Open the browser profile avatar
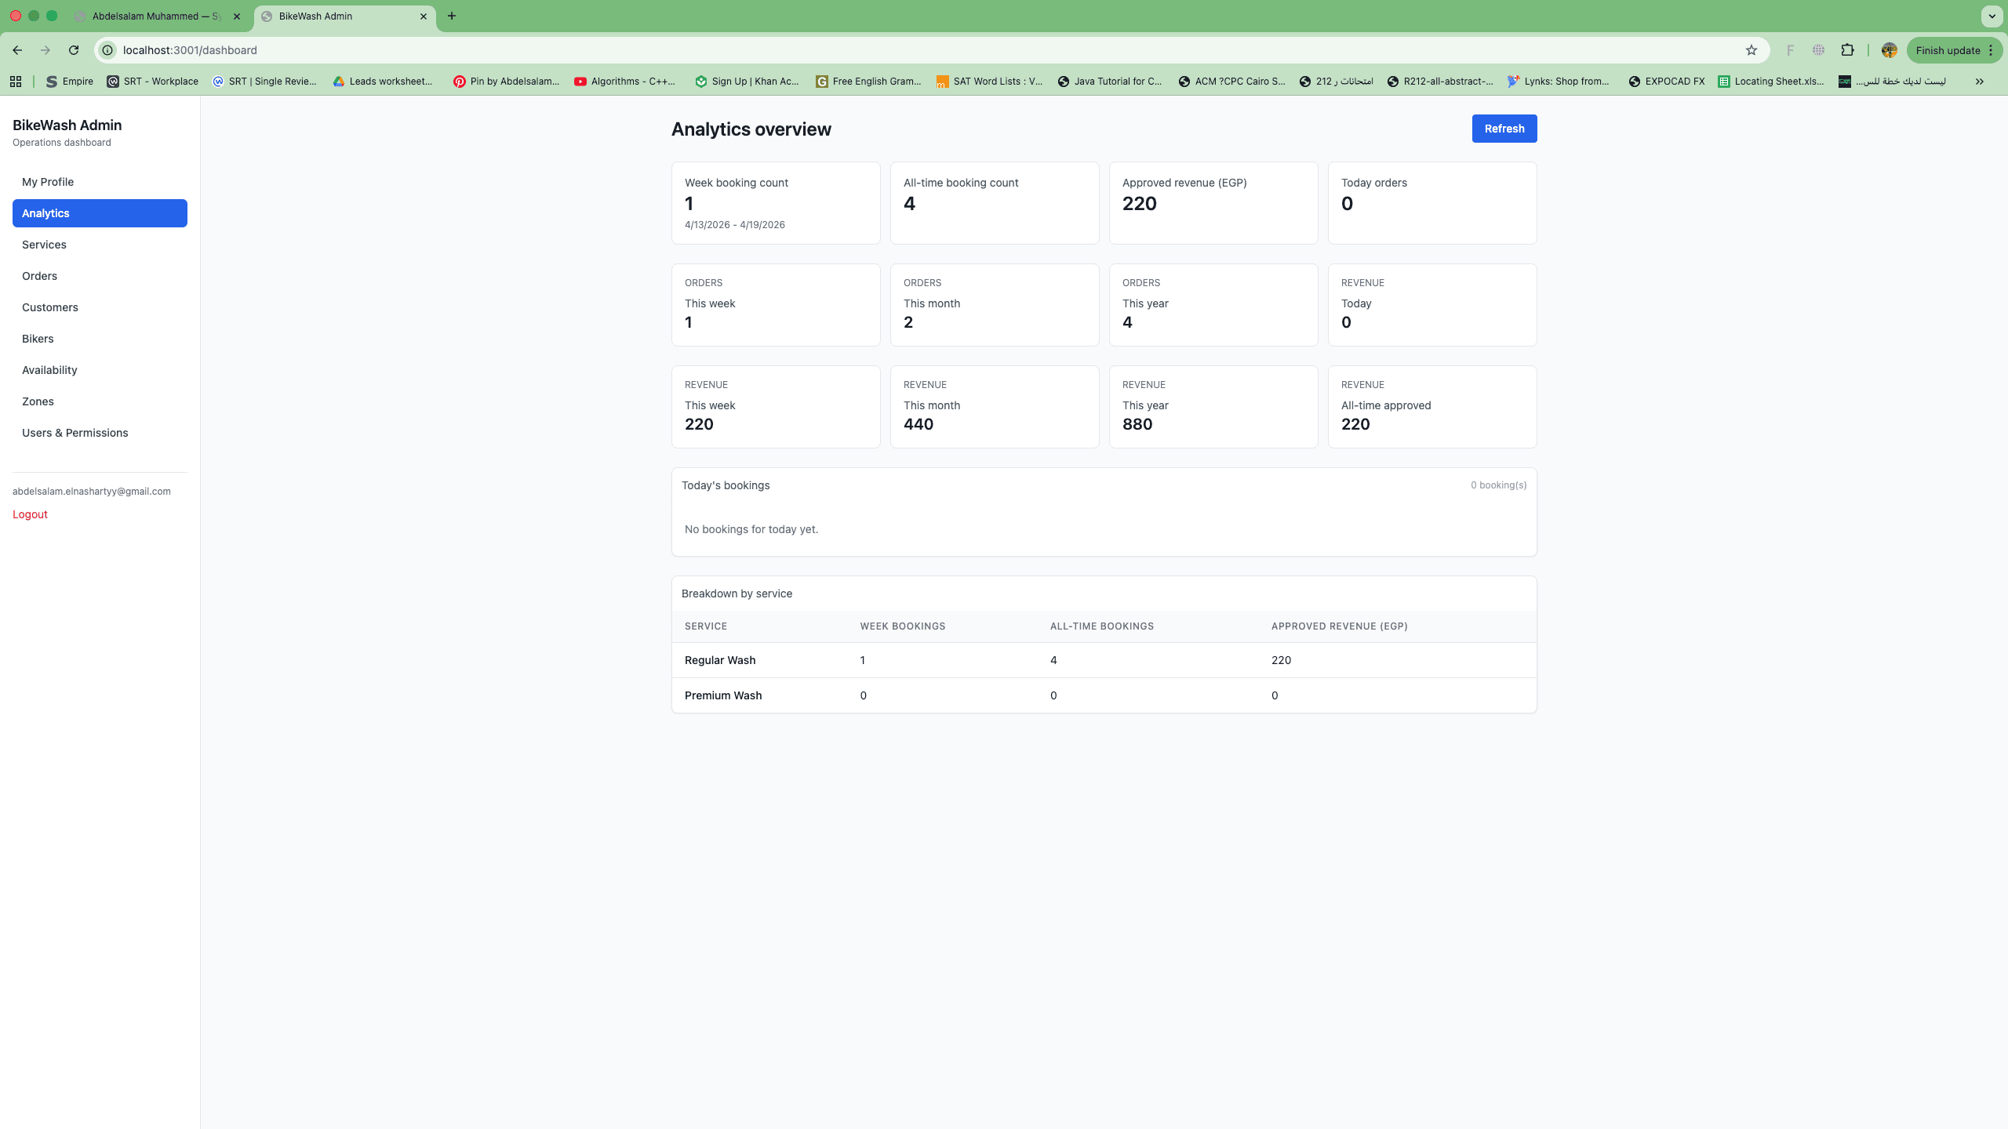 click(x=1890, y=49)
